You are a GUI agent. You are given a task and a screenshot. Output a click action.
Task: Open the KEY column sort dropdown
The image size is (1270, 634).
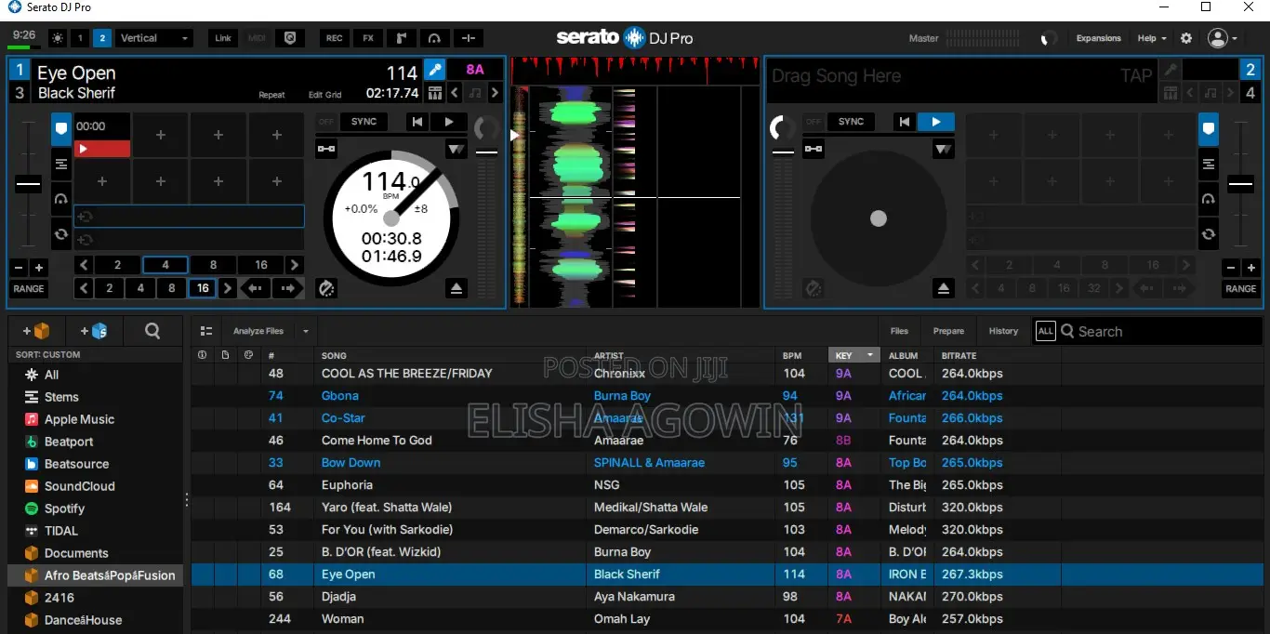(870, 355)
